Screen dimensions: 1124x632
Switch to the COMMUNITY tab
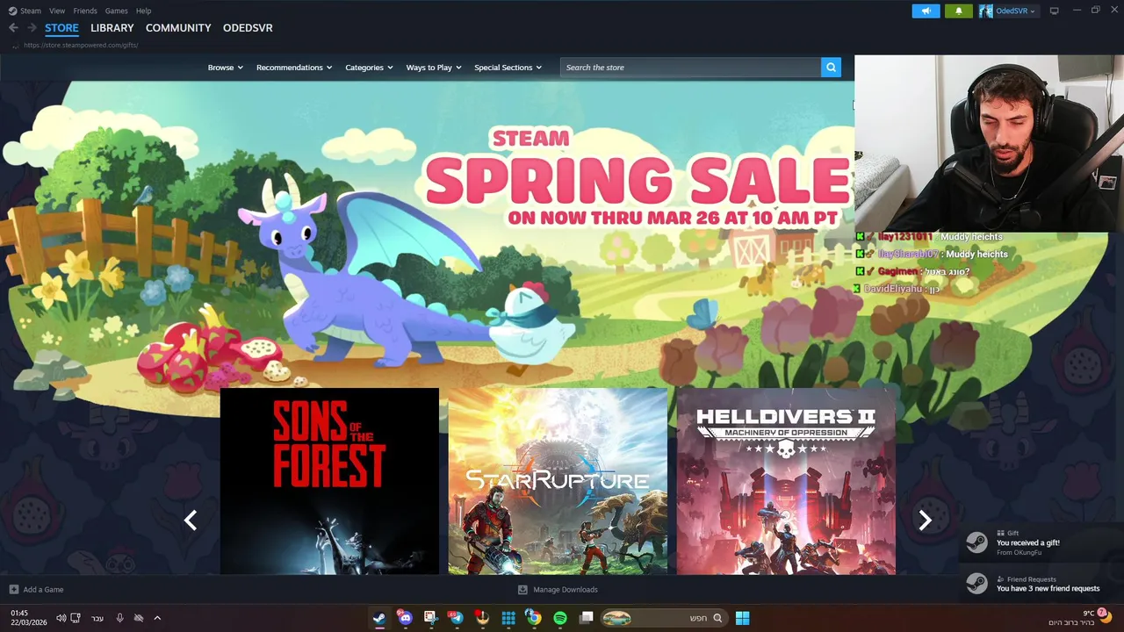point(178,28)
